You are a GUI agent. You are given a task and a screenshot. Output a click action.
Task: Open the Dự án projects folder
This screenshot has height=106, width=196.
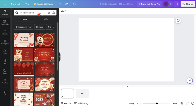[x=5, y=71]
